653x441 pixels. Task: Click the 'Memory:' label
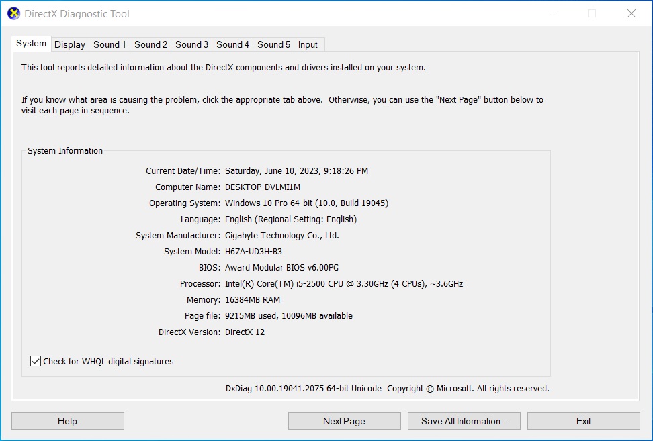(204, 300)
